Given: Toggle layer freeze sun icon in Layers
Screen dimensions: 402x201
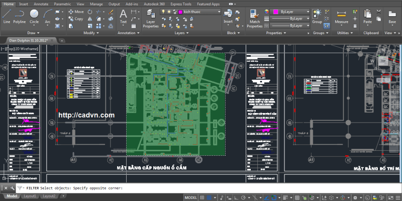Looking at the screenshot, I should [169, 11].
